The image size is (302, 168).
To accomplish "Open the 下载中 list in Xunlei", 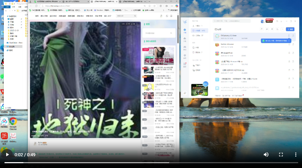I will pyautogui.click(x=200, y=26).
